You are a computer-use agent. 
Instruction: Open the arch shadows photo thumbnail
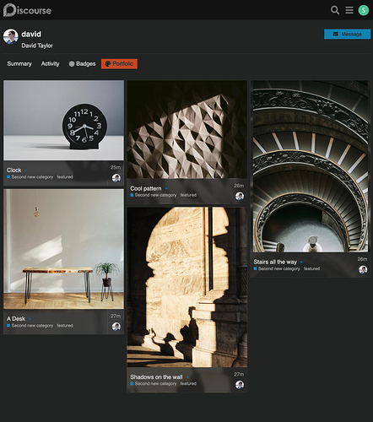(x=187, y=287)
